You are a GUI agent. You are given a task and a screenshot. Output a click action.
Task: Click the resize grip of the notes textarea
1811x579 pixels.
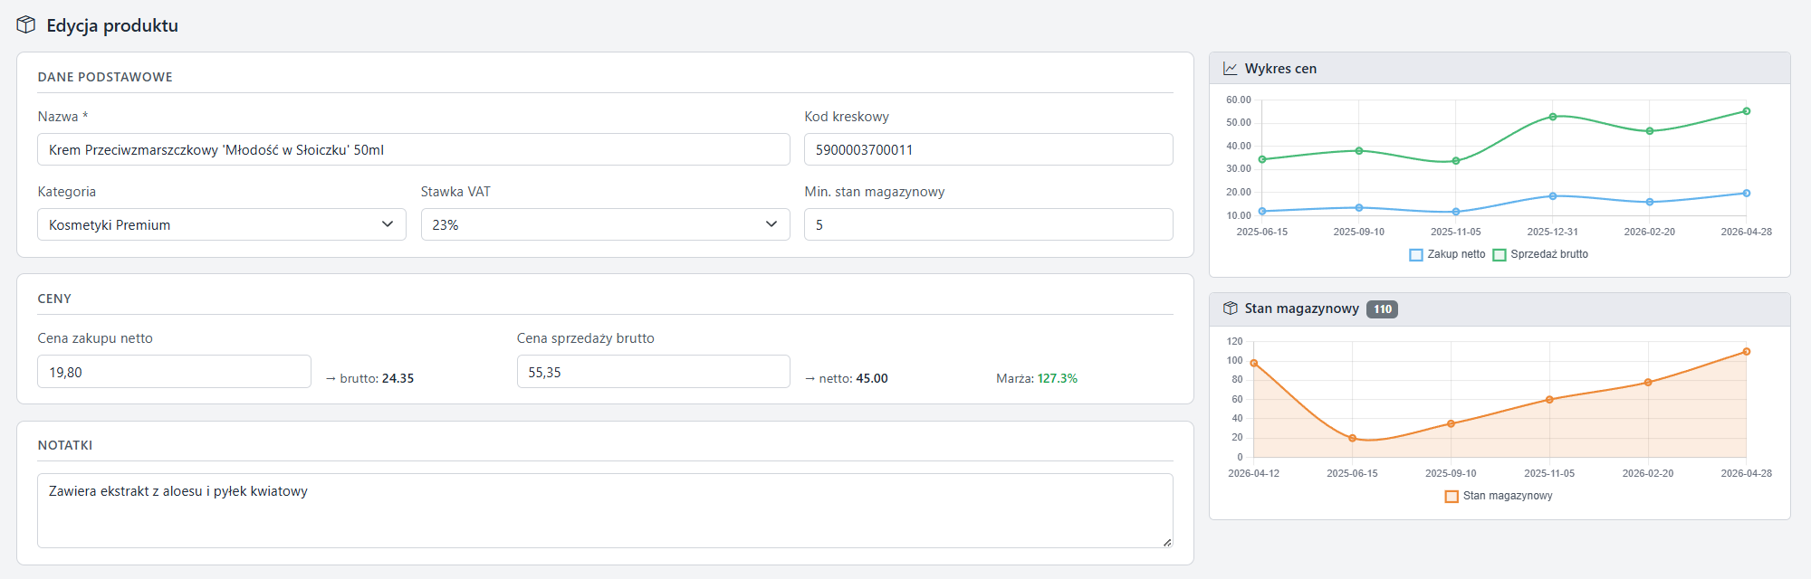click(x=1167, y=542)
